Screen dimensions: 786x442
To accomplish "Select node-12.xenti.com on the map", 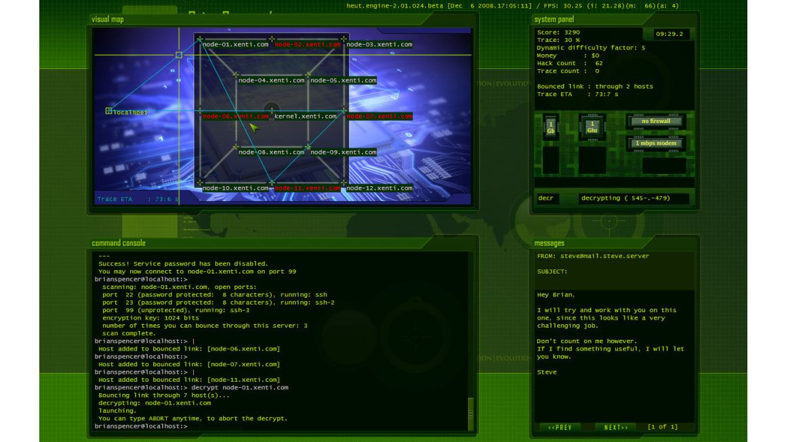I will point(379,188).
